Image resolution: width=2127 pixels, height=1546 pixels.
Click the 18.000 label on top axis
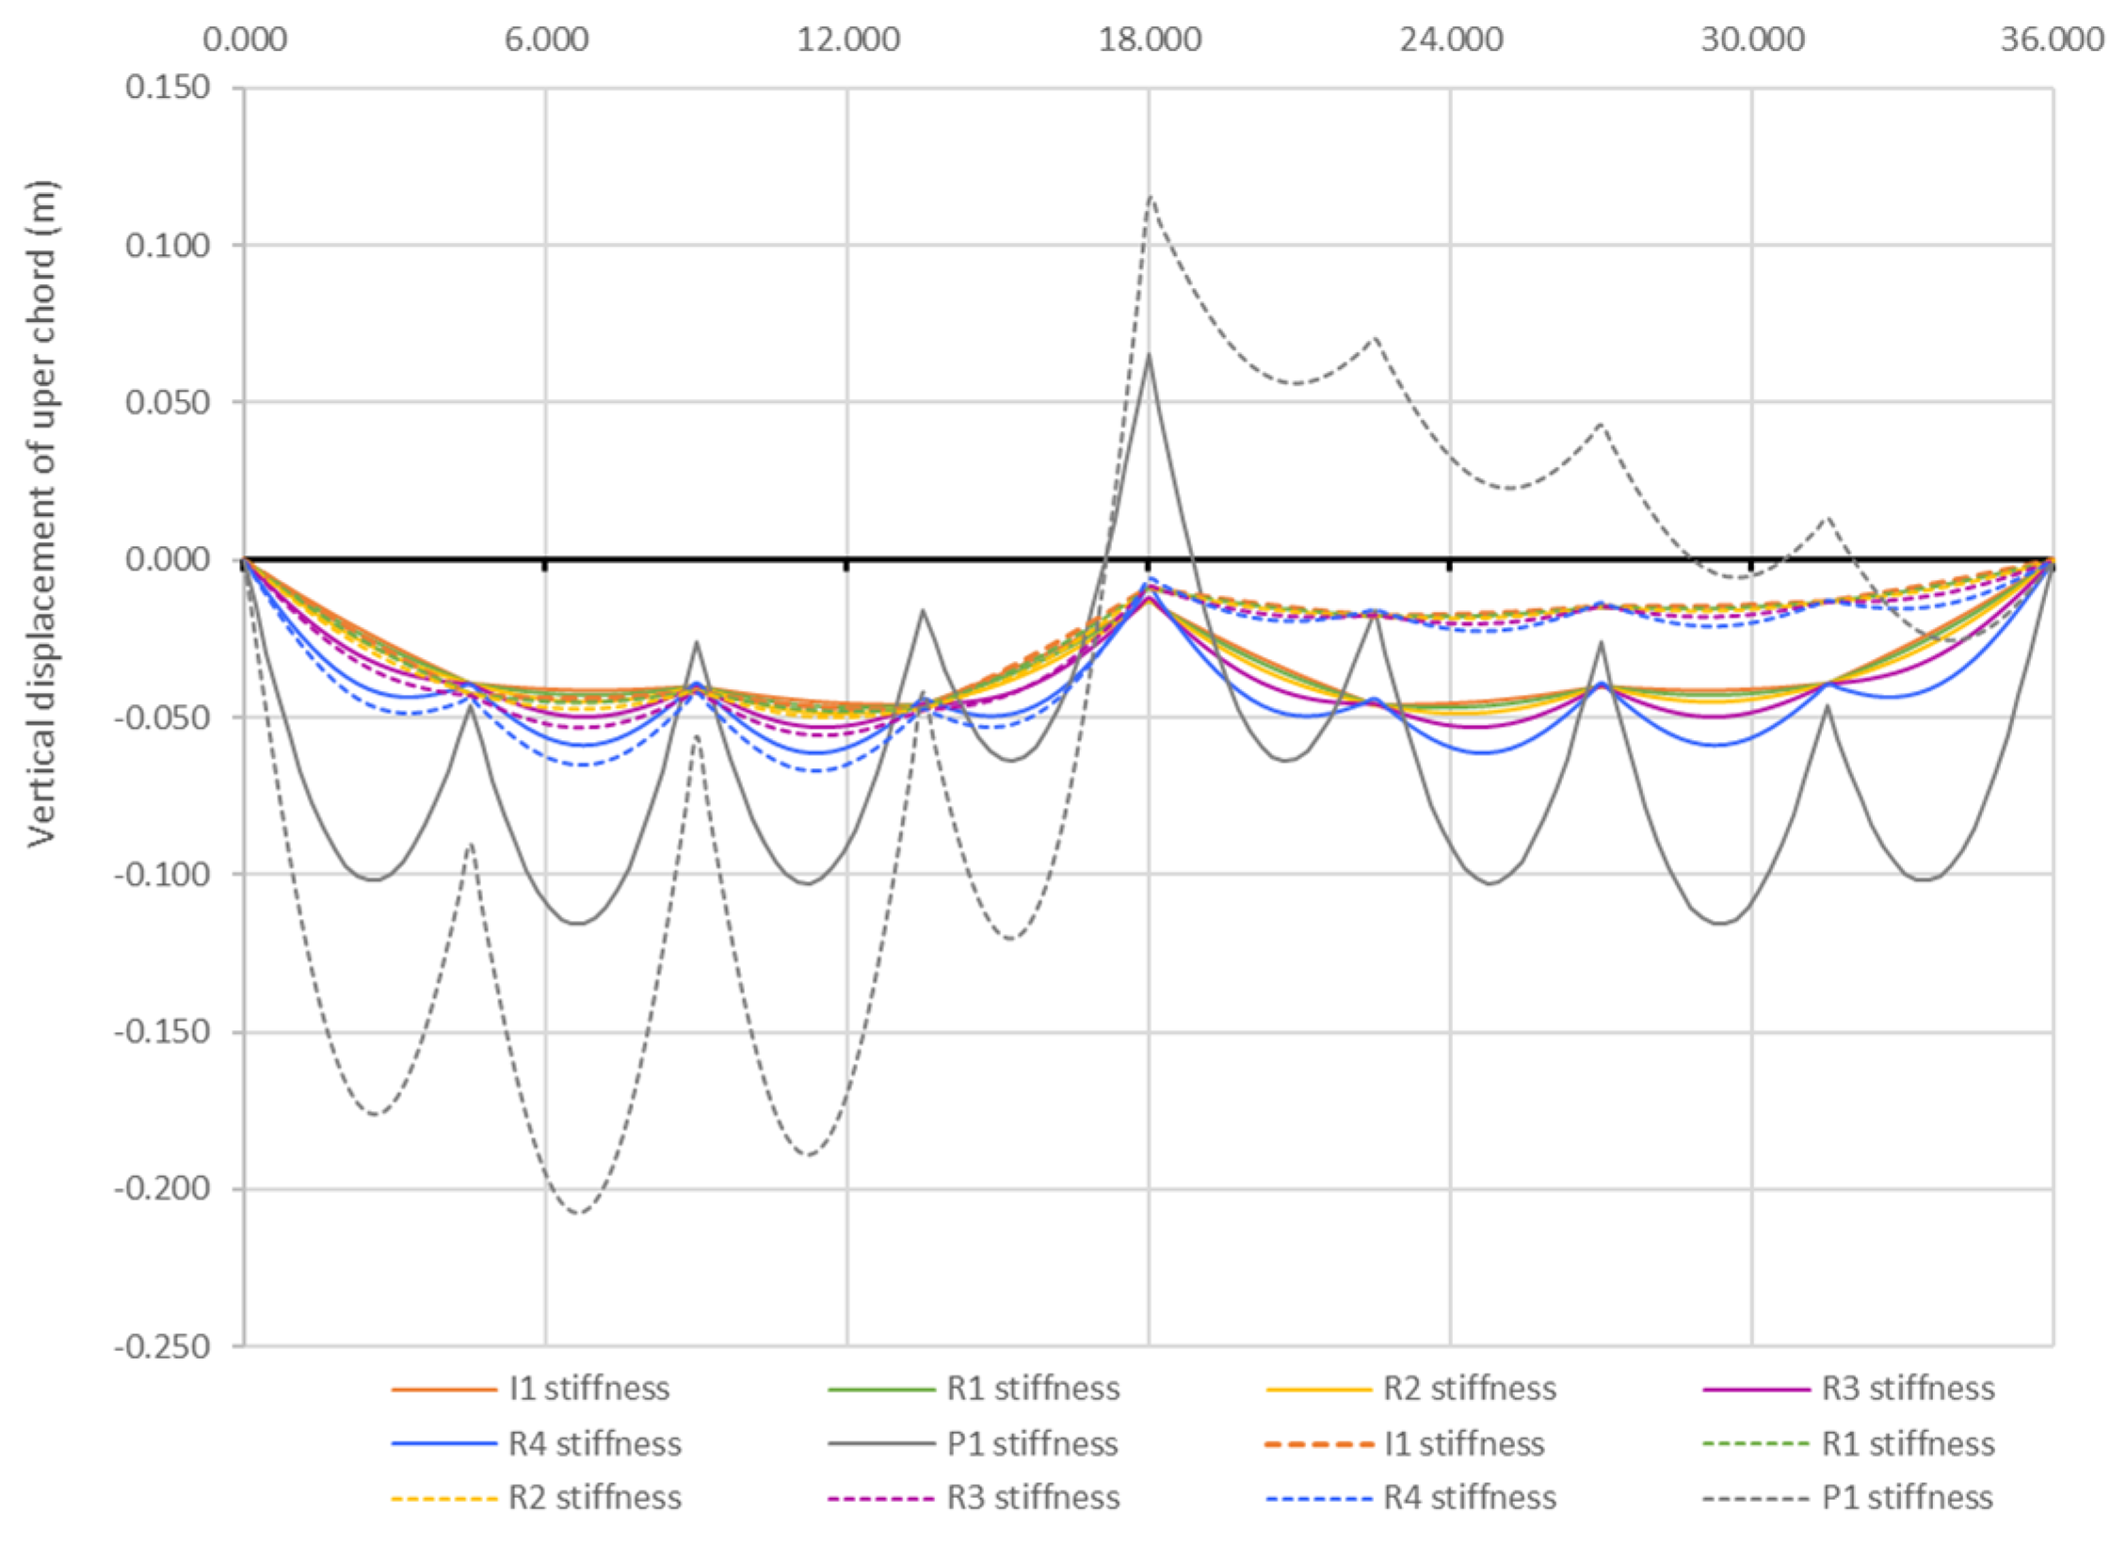click(1149, 40)
